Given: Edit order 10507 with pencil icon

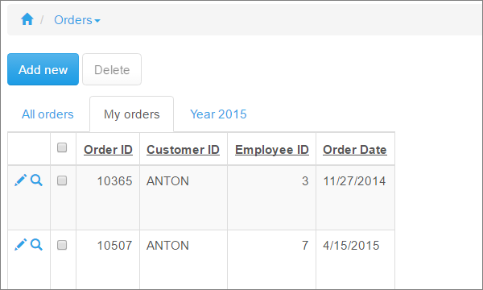Looking at the screenshot, I should pyautogui.click(x=21, y=245).
